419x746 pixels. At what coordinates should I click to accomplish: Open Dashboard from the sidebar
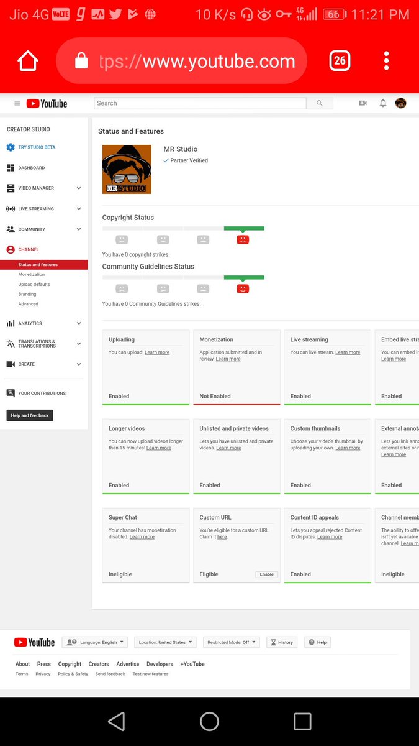pyautogui.click(x=32, y=168)
